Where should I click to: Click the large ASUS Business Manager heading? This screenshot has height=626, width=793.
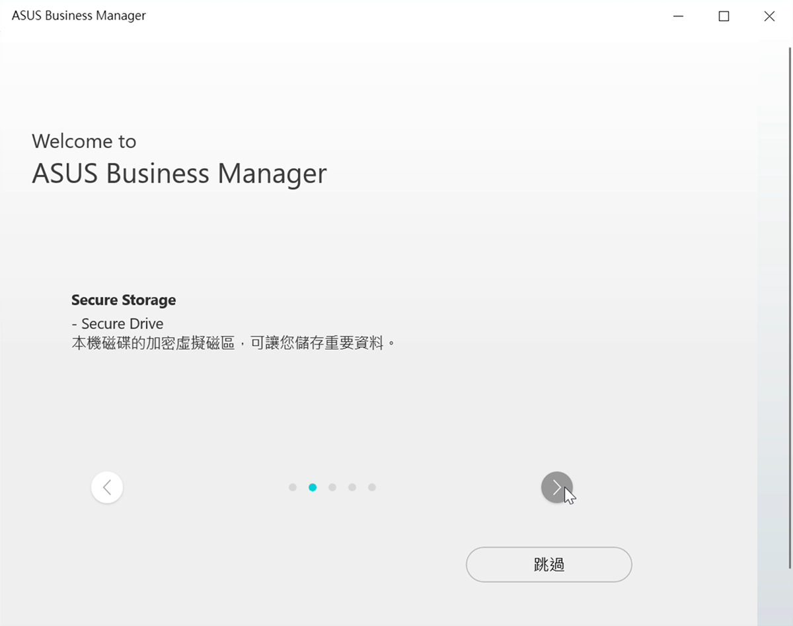click(x=179, y=174)
